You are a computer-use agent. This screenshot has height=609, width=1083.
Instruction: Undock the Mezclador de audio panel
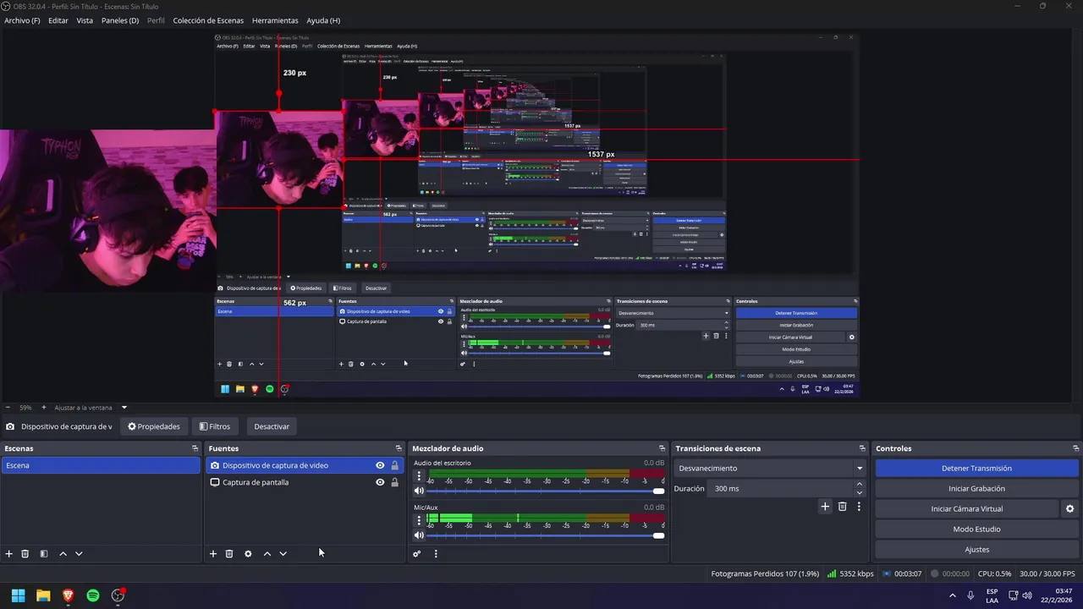pyautogui.click(x=662, y=448)
